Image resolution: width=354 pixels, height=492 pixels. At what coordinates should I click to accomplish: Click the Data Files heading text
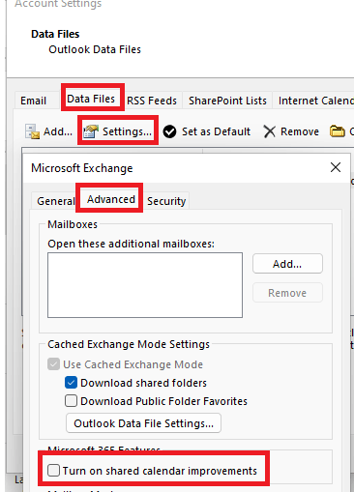55,34
